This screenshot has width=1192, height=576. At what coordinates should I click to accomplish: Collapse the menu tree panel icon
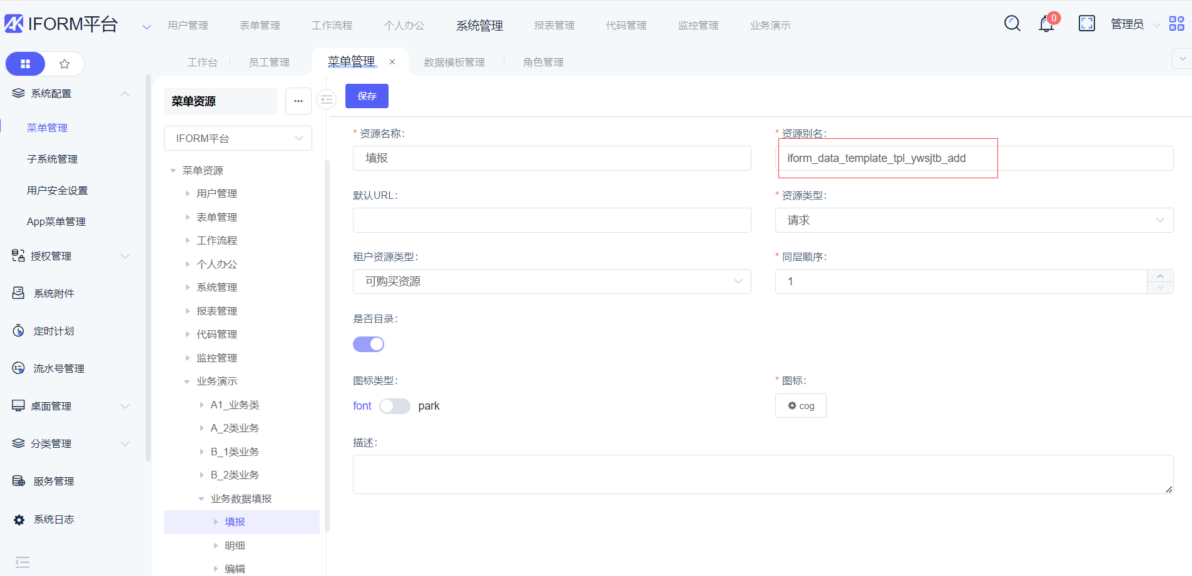(x=326, y=99)
